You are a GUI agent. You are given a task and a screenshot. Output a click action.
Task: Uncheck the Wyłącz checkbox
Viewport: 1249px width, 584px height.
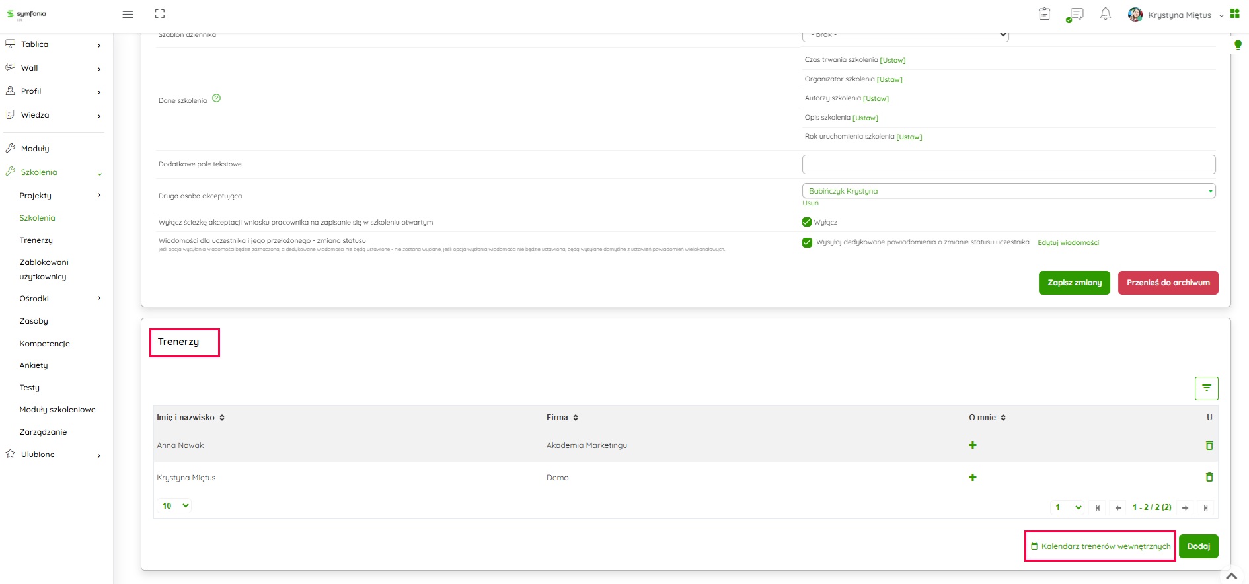point(807,222)
